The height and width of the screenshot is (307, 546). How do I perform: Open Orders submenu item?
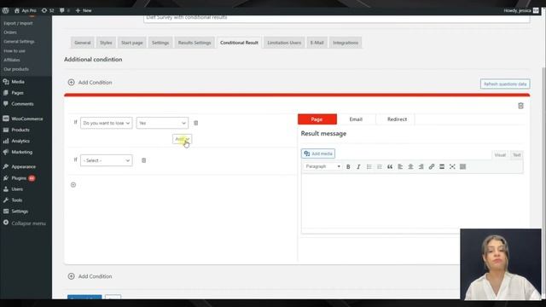10,32
